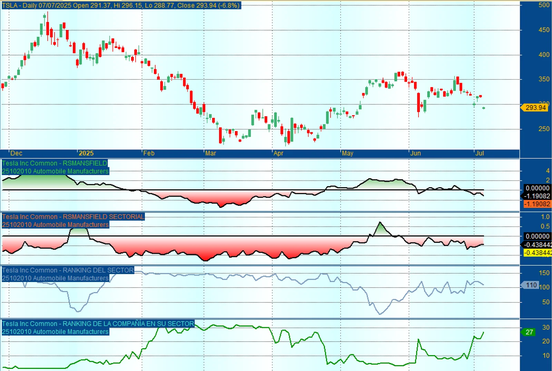
Task: Click the 0.00000 label in SECTORIAL pane
Action: 537,237
